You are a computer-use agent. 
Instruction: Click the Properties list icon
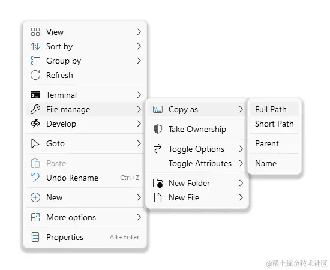pyautogui.click(x=35, y=237)
